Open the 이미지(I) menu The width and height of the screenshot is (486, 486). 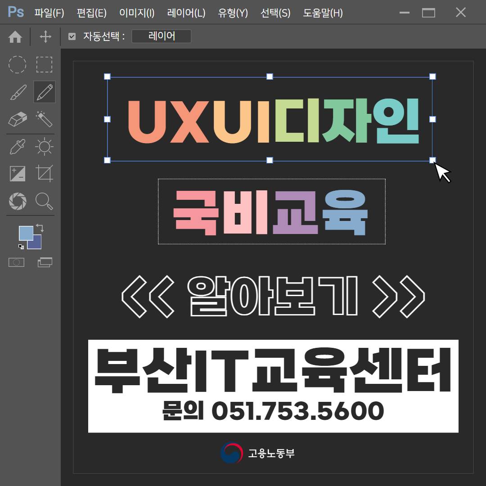pos(136,13)
